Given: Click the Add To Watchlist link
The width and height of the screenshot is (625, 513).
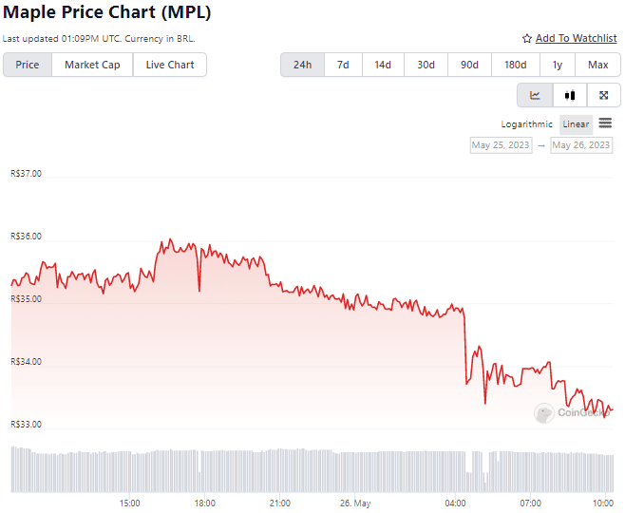Looking at the screenshot, I should tap(576, 38).
